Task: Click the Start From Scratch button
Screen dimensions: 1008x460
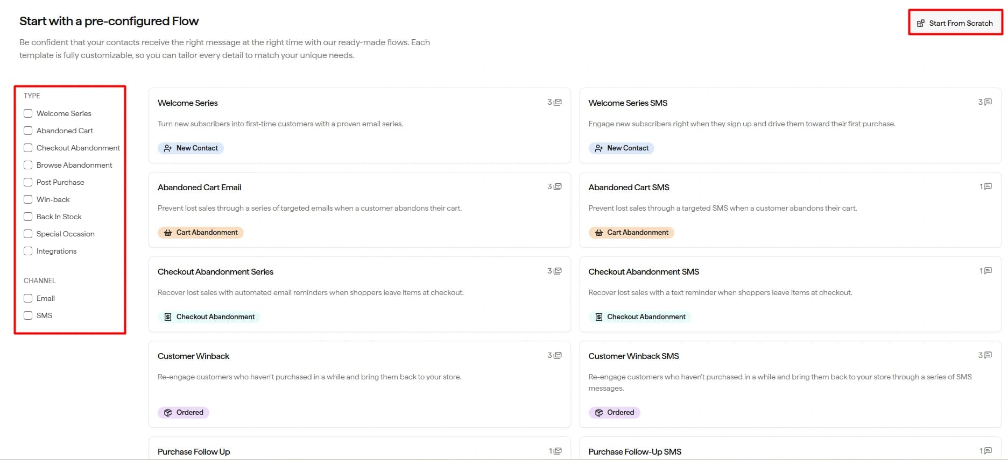Action: tap(955, 23)
